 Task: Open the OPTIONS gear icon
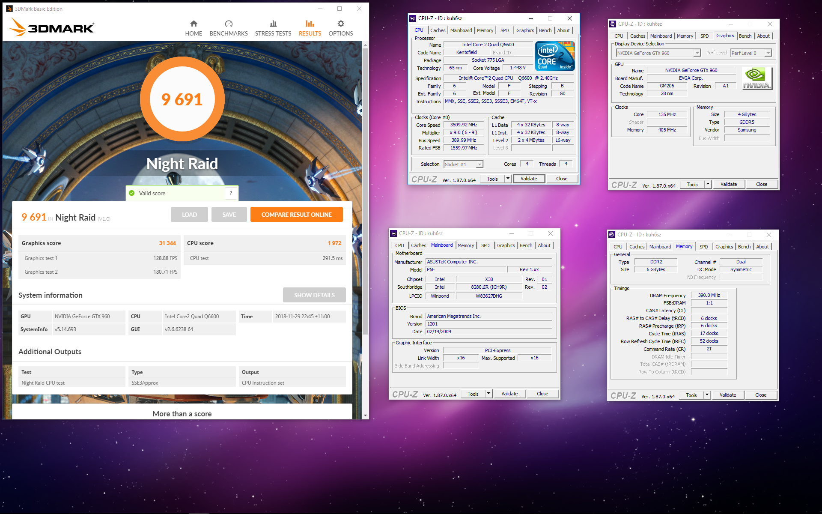tap(341, 24)
